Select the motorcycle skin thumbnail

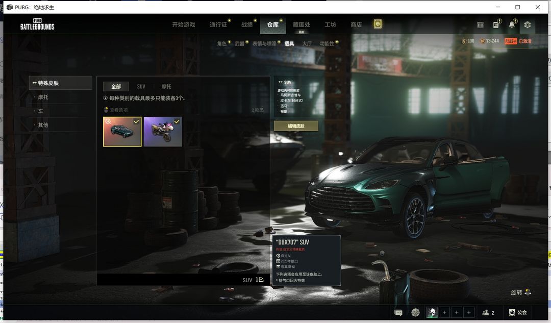tap(163, 132)
